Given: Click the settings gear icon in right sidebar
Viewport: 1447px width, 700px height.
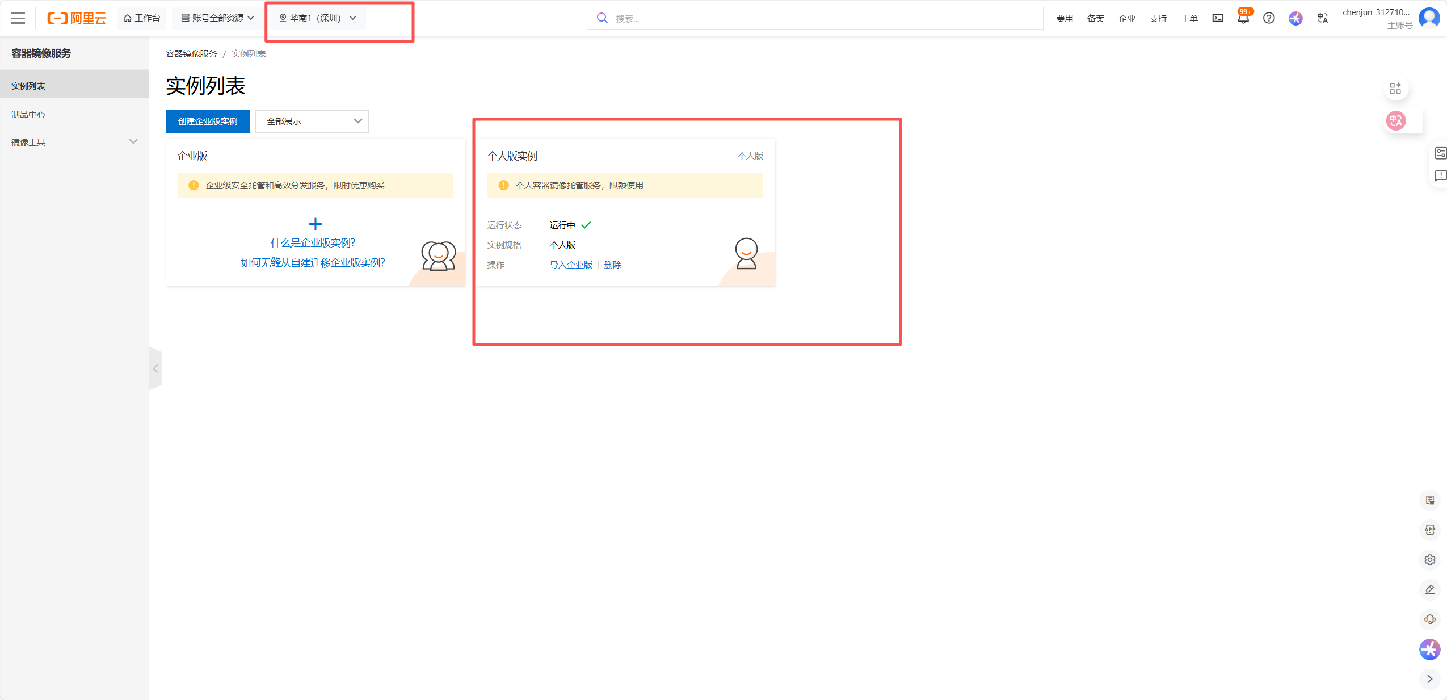Looking at the screenshot, I should [1429, 560].
